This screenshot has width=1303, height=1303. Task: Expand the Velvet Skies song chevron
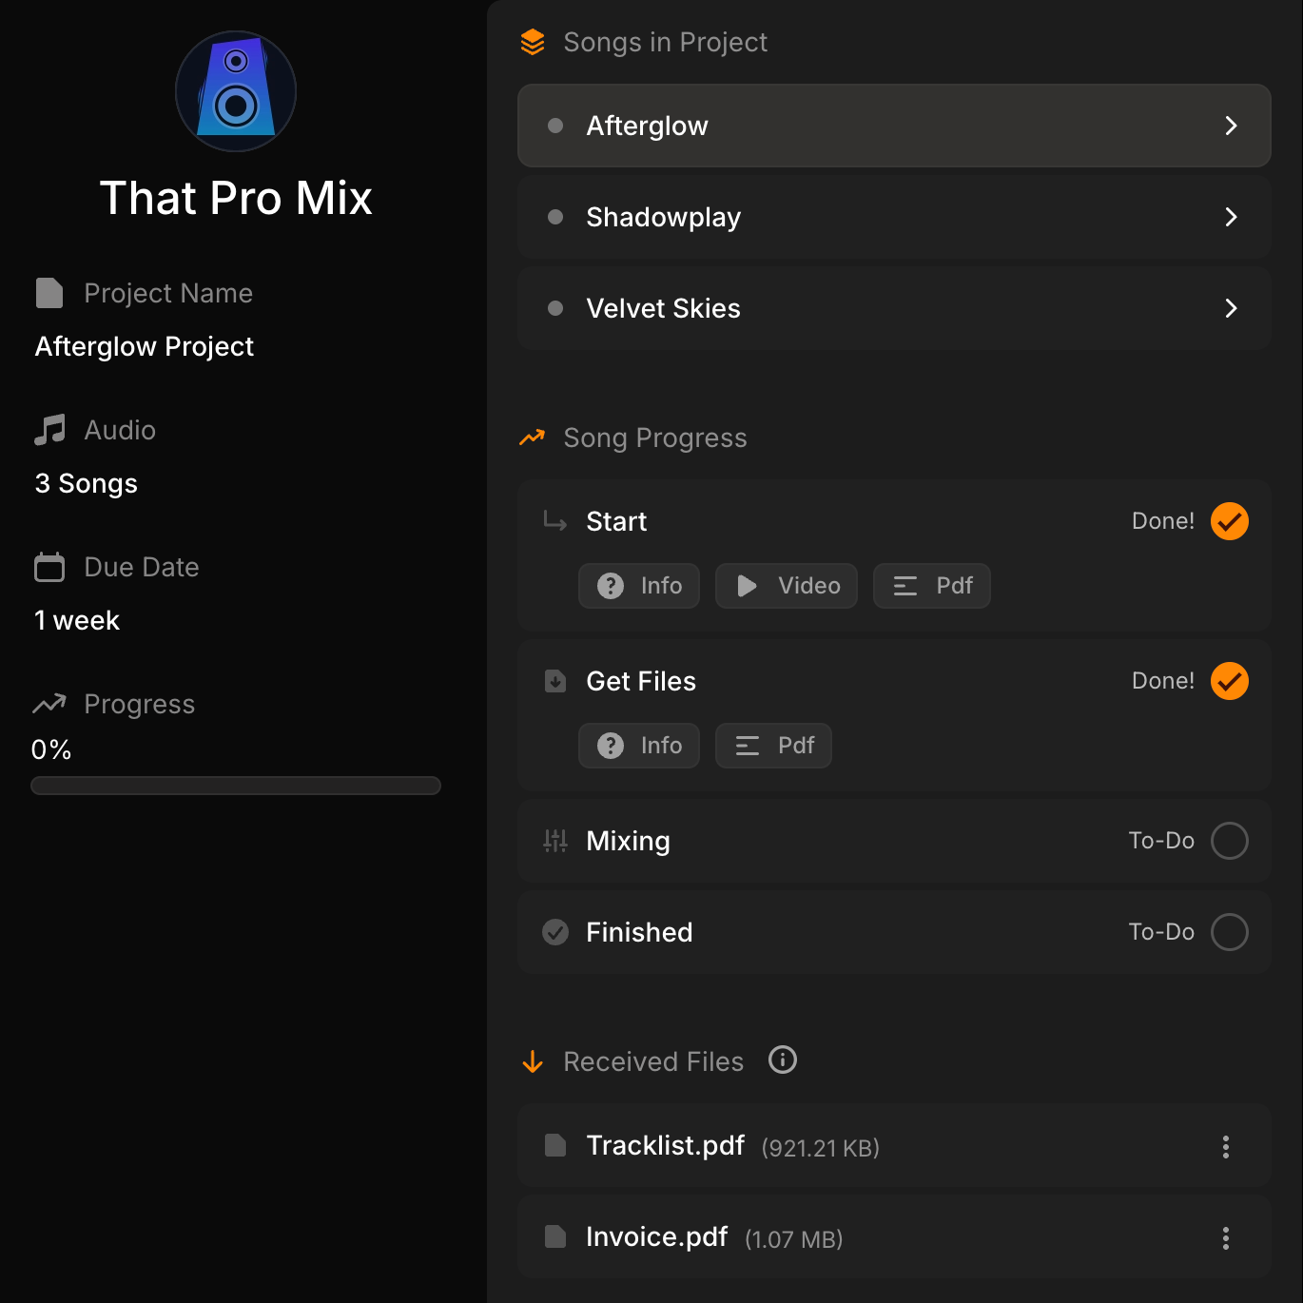(x=1231, y=308)
